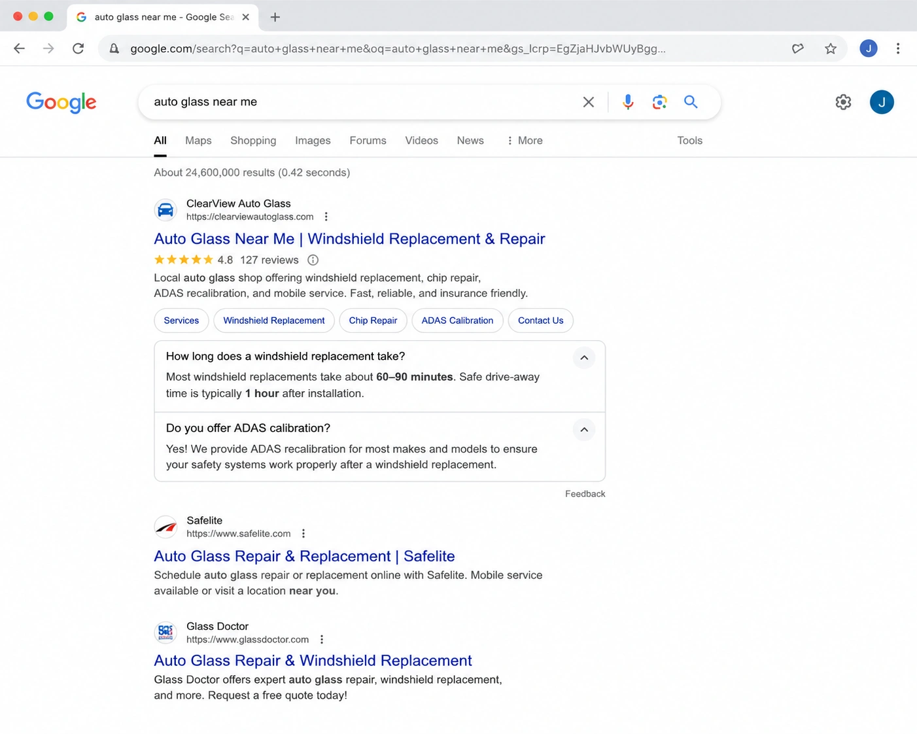
Task: Switch to the Videos tab
Action: pyautogui.click(x=421, y=141)
